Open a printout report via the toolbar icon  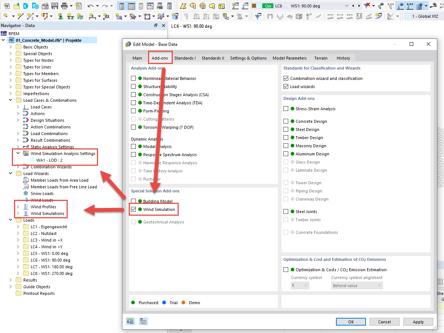(x=78, y=6)
